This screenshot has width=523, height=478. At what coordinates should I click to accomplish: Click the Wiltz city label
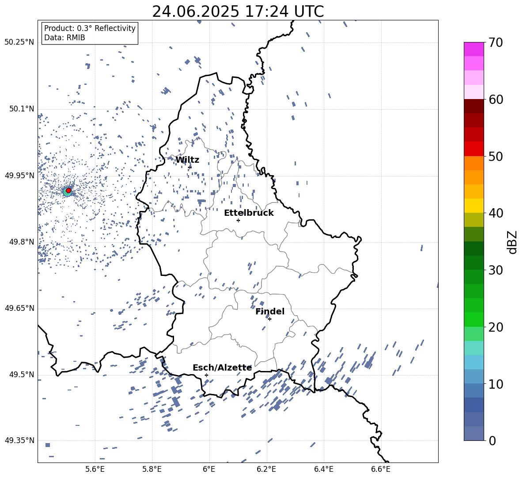click(187, 160)
